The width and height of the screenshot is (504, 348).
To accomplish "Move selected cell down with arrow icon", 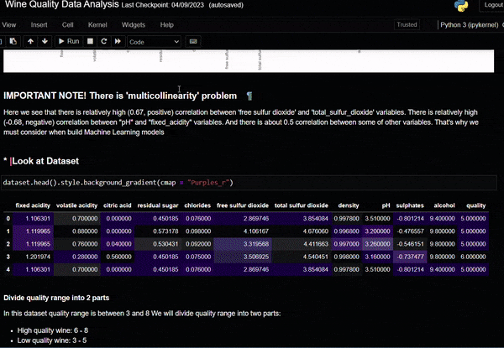I will 45,40.
